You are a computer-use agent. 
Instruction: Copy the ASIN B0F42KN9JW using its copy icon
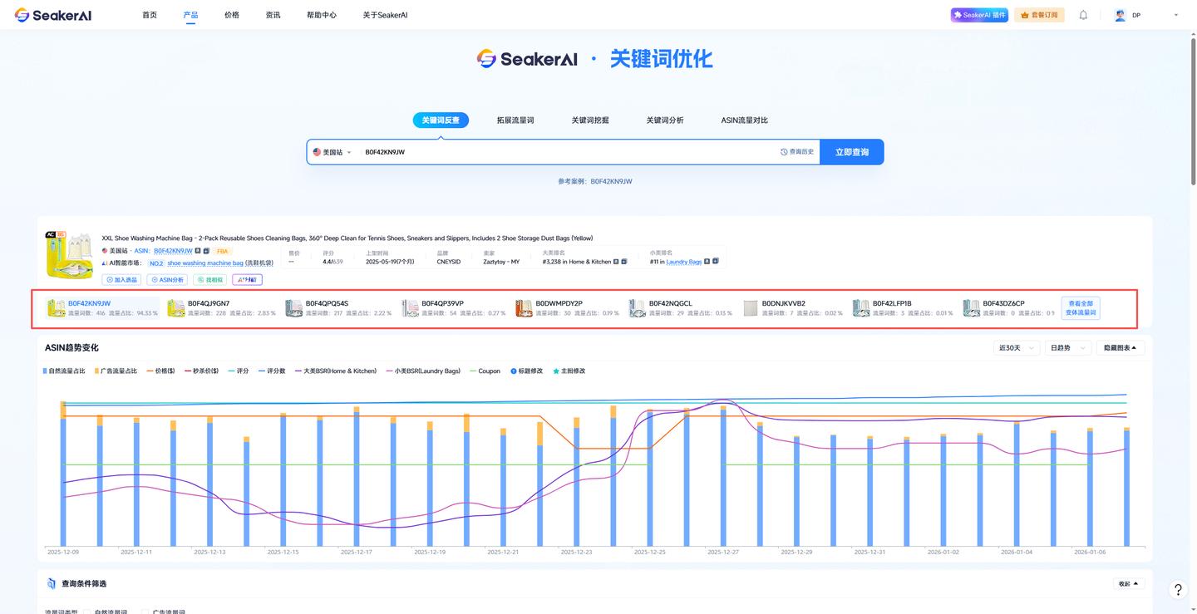click(198, 250)
